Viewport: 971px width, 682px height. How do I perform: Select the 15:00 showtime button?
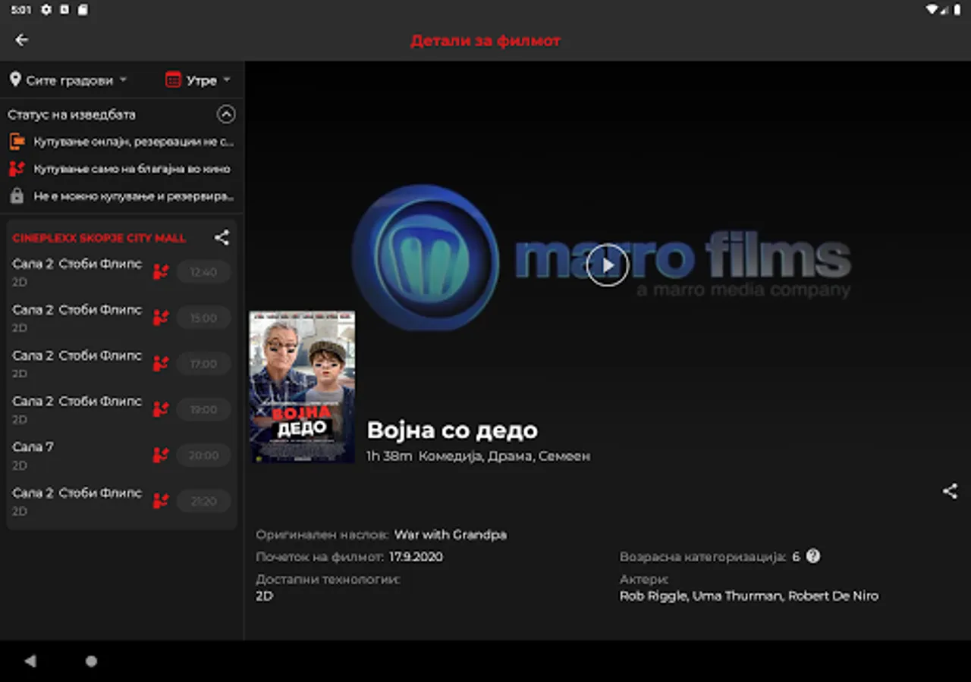coord(203,318)
